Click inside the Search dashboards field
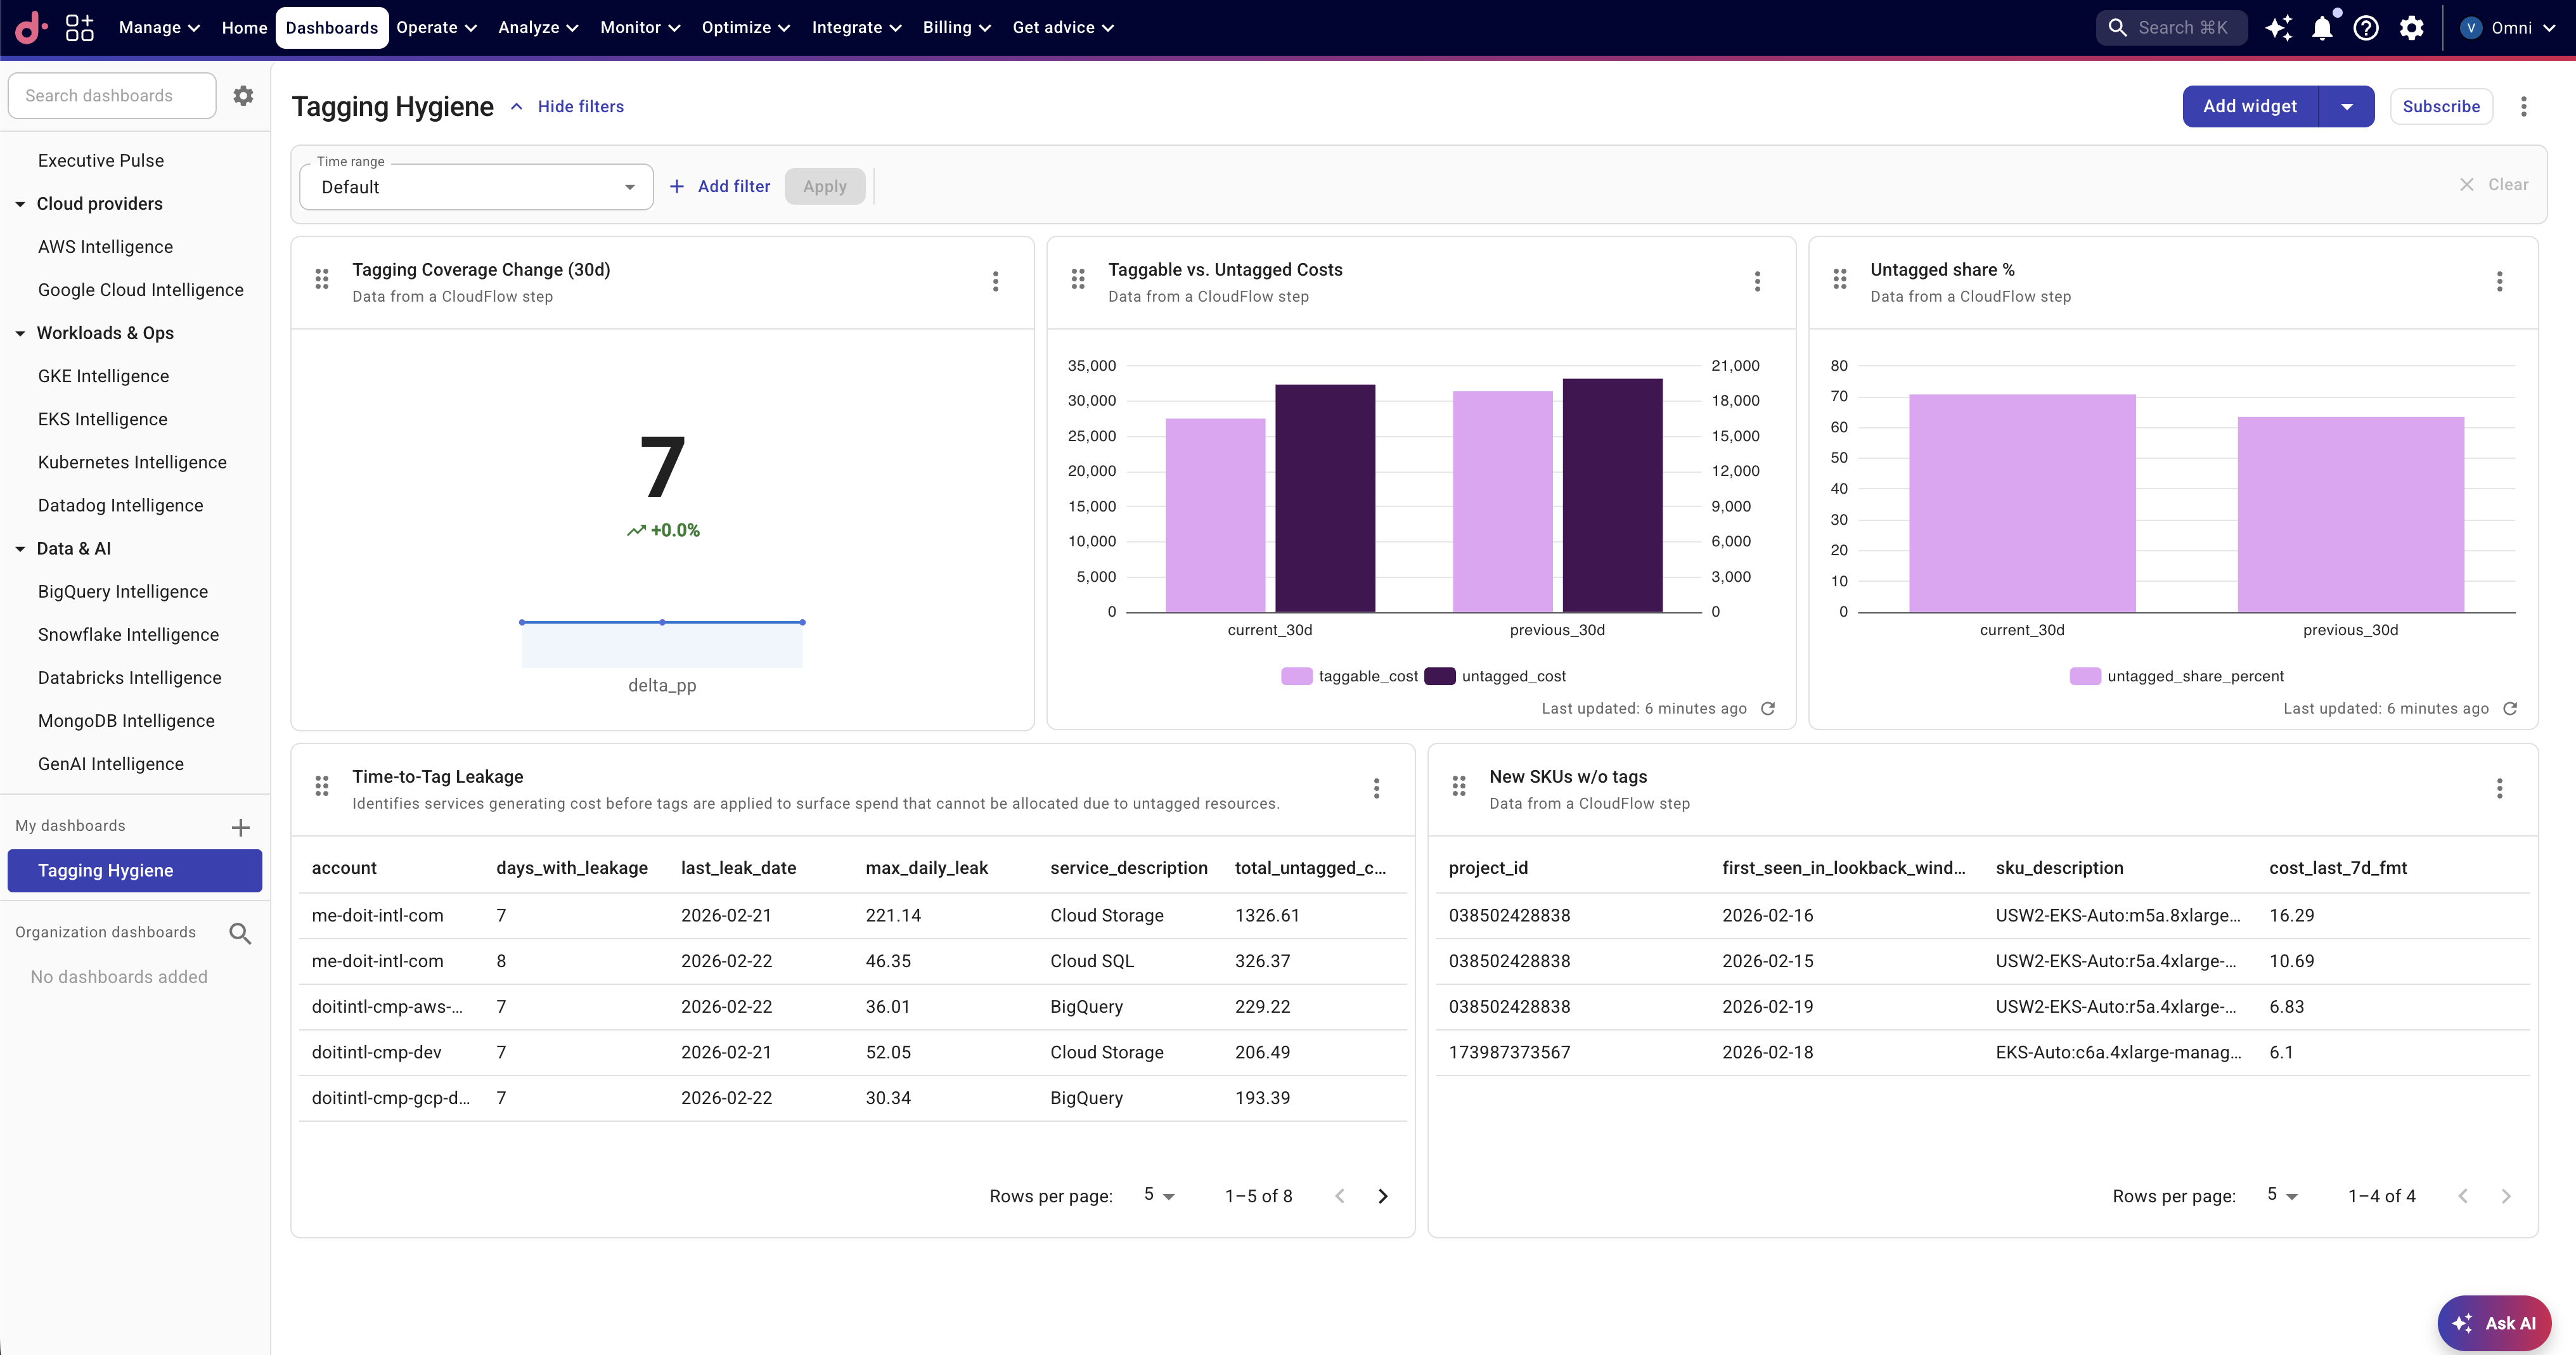The image size is (2576, 1355). [x=112, y=95]
